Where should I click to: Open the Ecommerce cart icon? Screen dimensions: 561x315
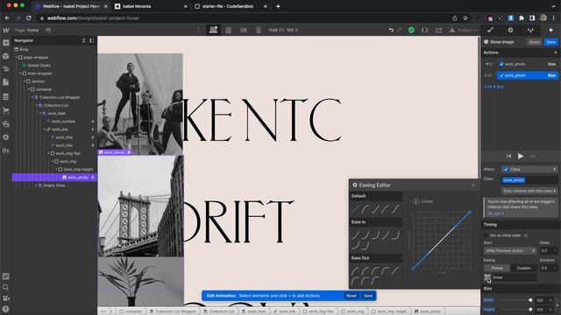pos(6,110)
